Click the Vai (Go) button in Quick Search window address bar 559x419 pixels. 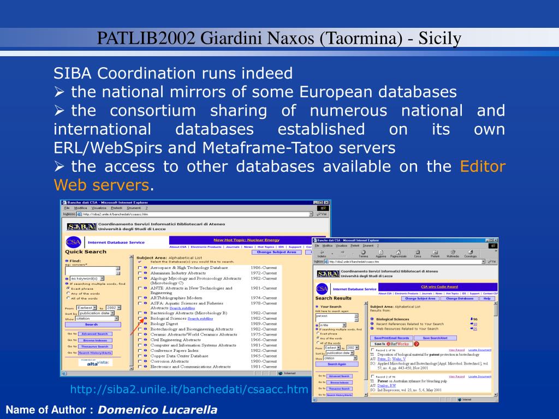pyautogui.click(x=322, y=214)
